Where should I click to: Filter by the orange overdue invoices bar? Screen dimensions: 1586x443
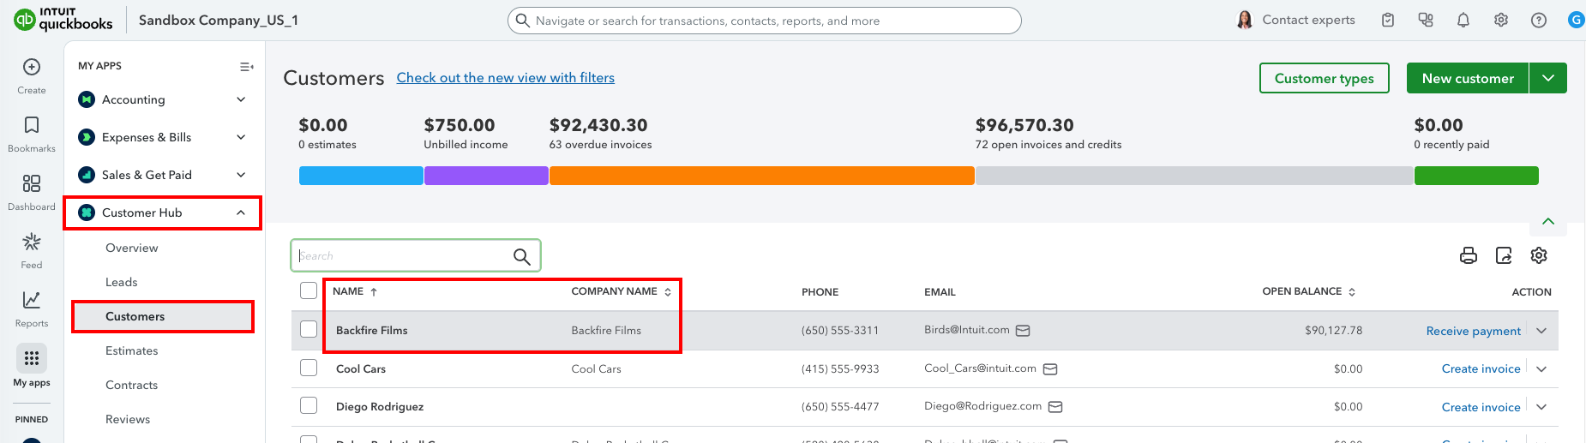point(762,176)
